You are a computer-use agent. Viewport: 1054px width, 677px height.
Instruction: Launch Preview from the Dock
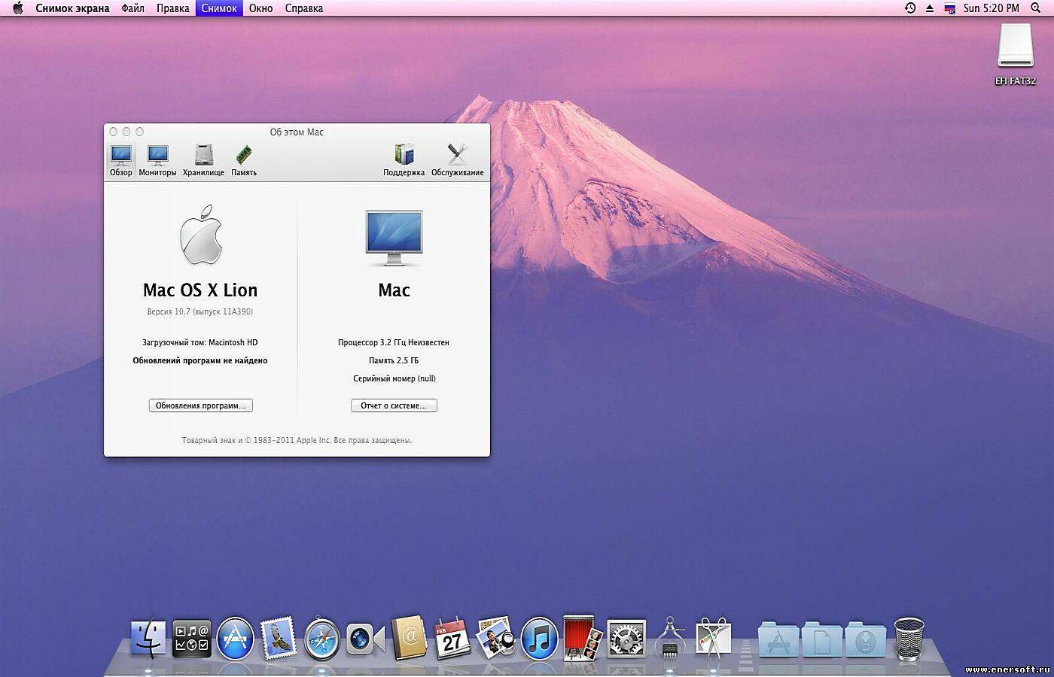coord(496,638)
